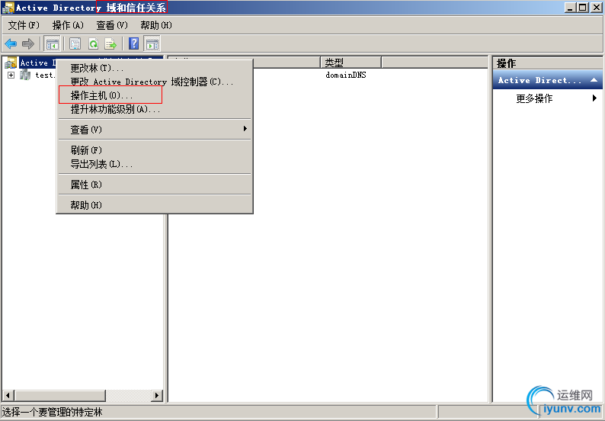Open 属性(R) from context menu
The image size is (605, 421).
[x=155, y=185]
